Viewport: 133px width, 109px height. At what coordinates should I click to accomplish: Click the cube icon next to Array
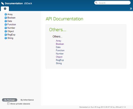(6, 14)
